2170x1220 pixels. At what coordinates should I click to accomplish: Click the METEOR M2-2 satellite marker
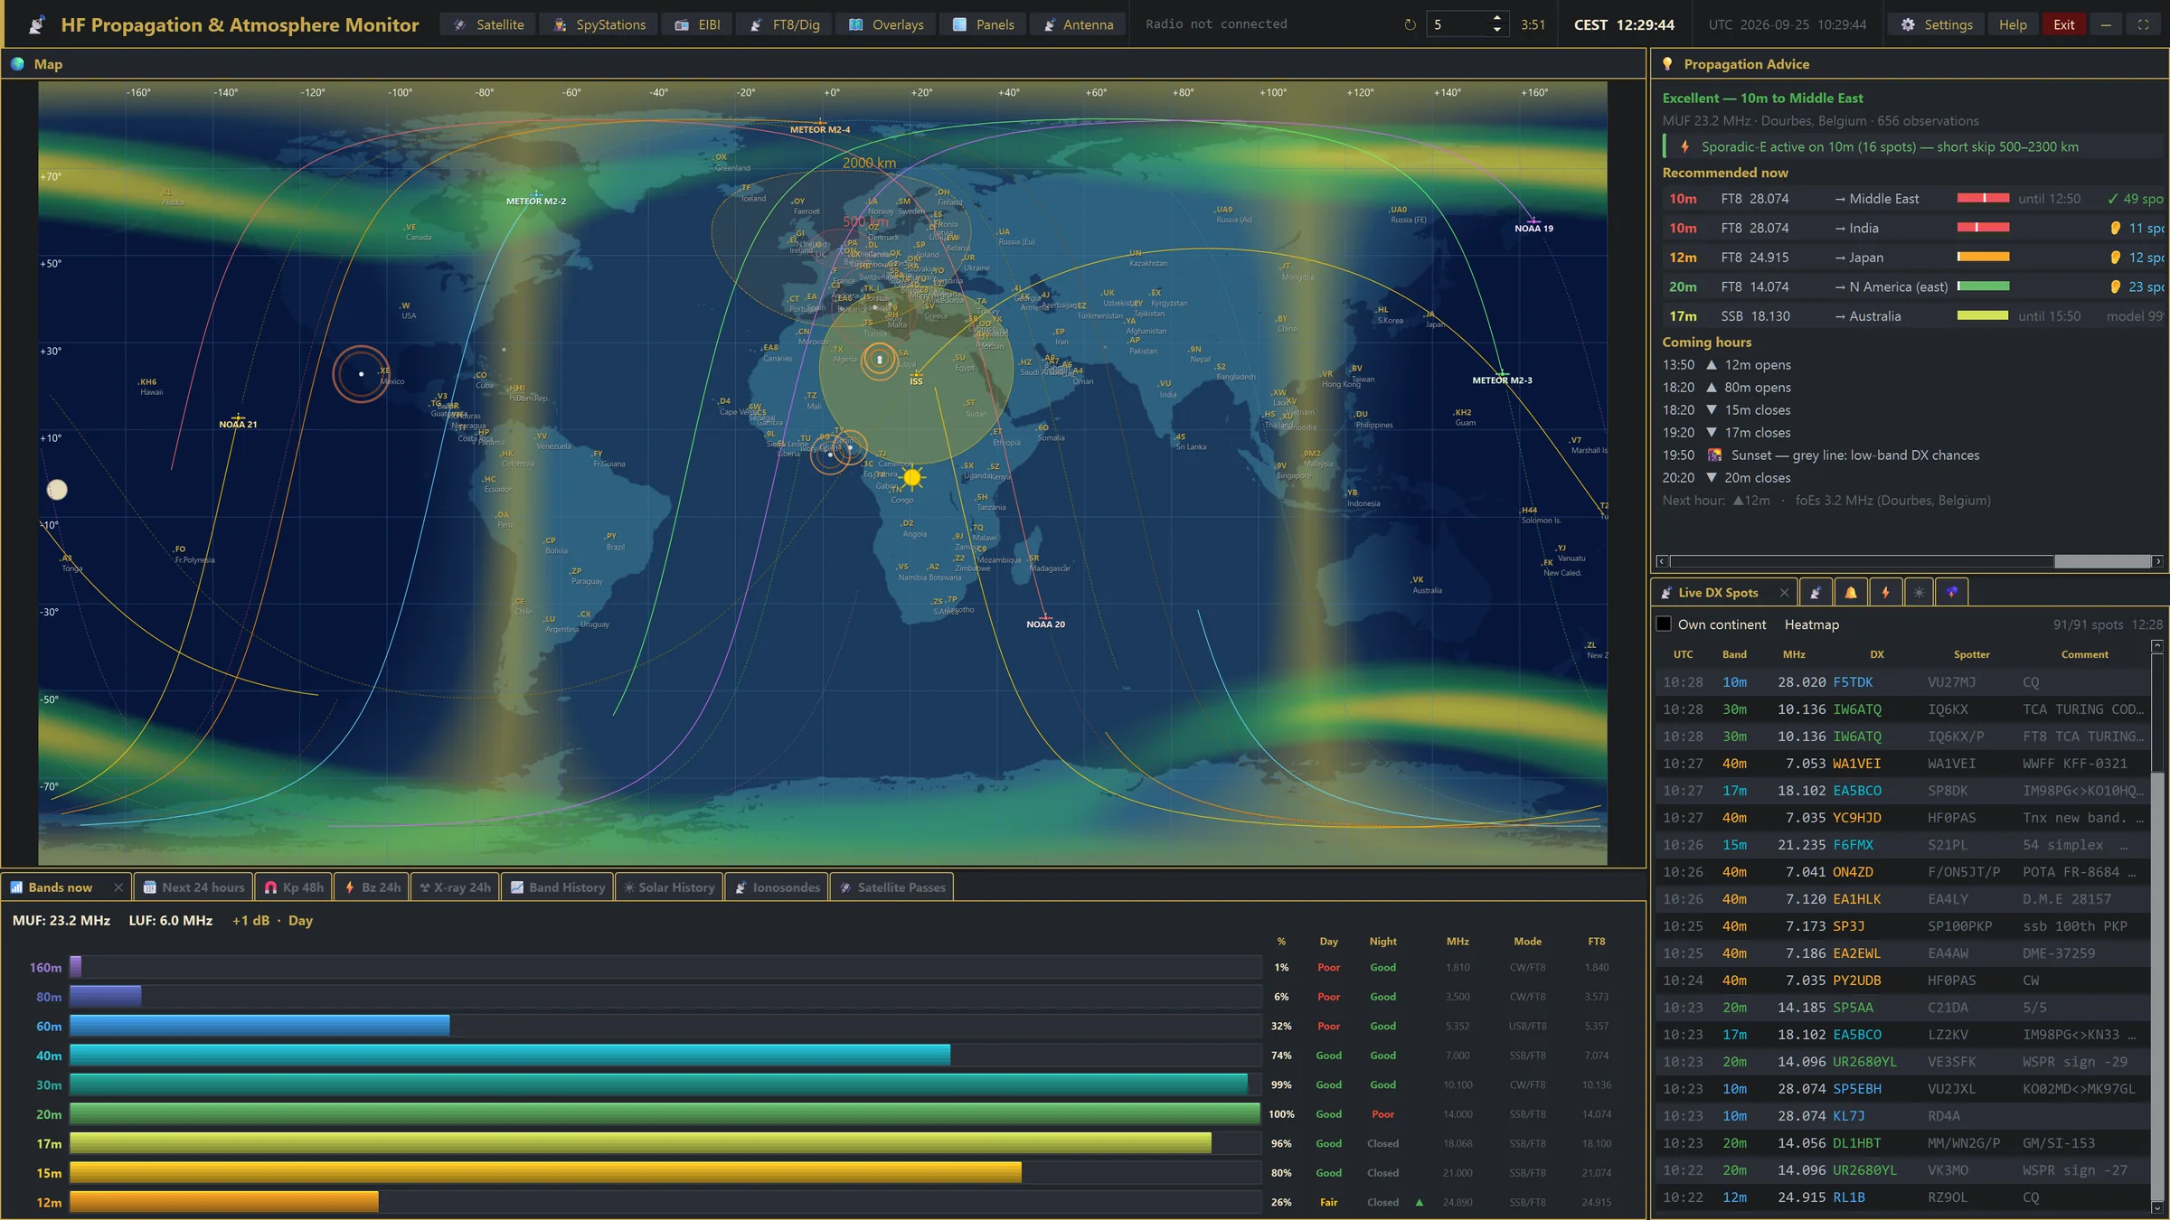click(x=536, y=197)
